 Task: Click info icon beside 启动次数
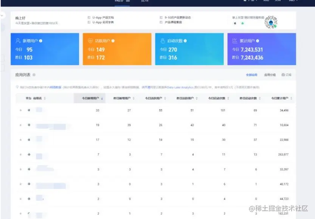click(185, 41)
